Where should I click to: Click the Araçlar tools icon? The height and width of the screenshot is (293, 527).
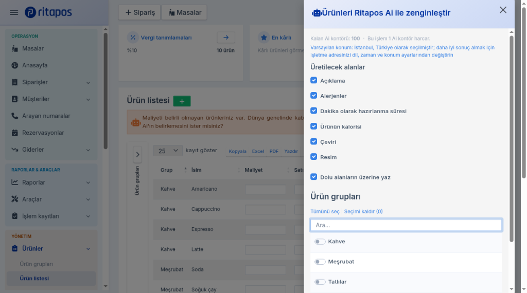coord(15,199)
